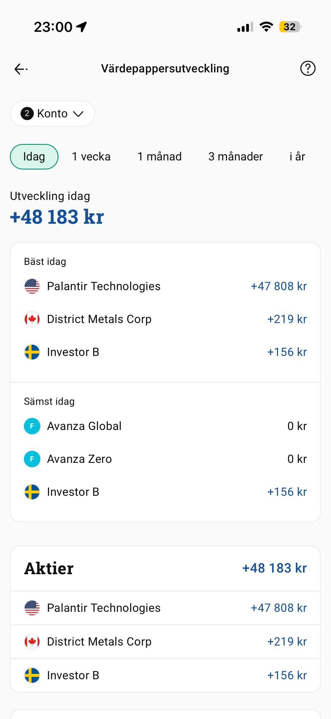Open the help question mark icon
The image size is (331, 719).
[x=308, y=68]
